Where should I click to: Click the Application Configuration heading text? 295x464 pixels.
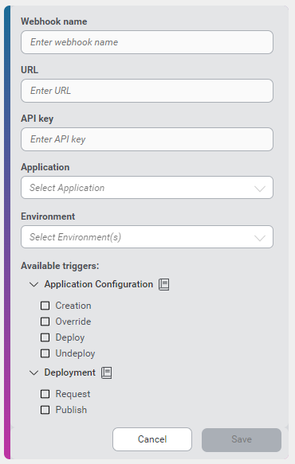(x=99, y=284)
